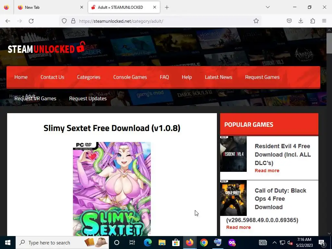332x249 pixels.
Task: Bookmark this page with the star icon
Action: (x=256, y=21)
